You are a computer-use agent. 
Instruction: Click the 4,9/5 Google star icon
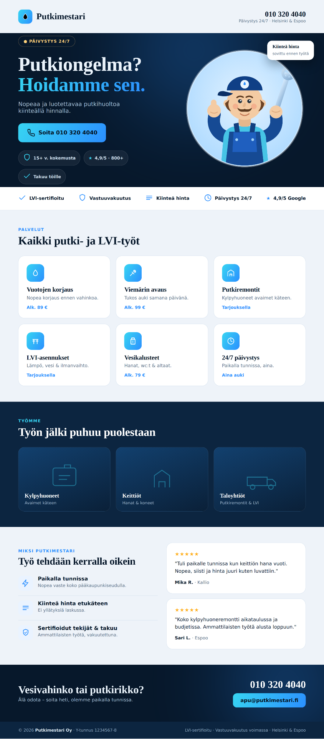point(268,198)
